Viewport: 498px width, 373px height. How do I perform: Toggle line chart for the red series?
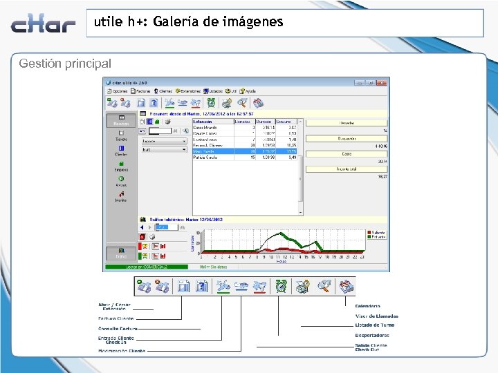coord(156,246)
